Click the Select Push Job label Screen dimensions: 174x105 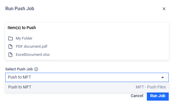(19, 69)
